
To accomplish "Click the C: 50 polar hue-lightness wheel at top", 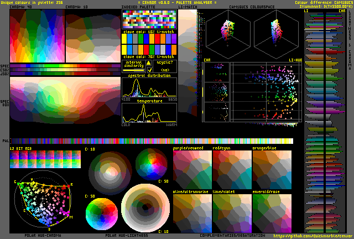I will (x=152, y=164).
